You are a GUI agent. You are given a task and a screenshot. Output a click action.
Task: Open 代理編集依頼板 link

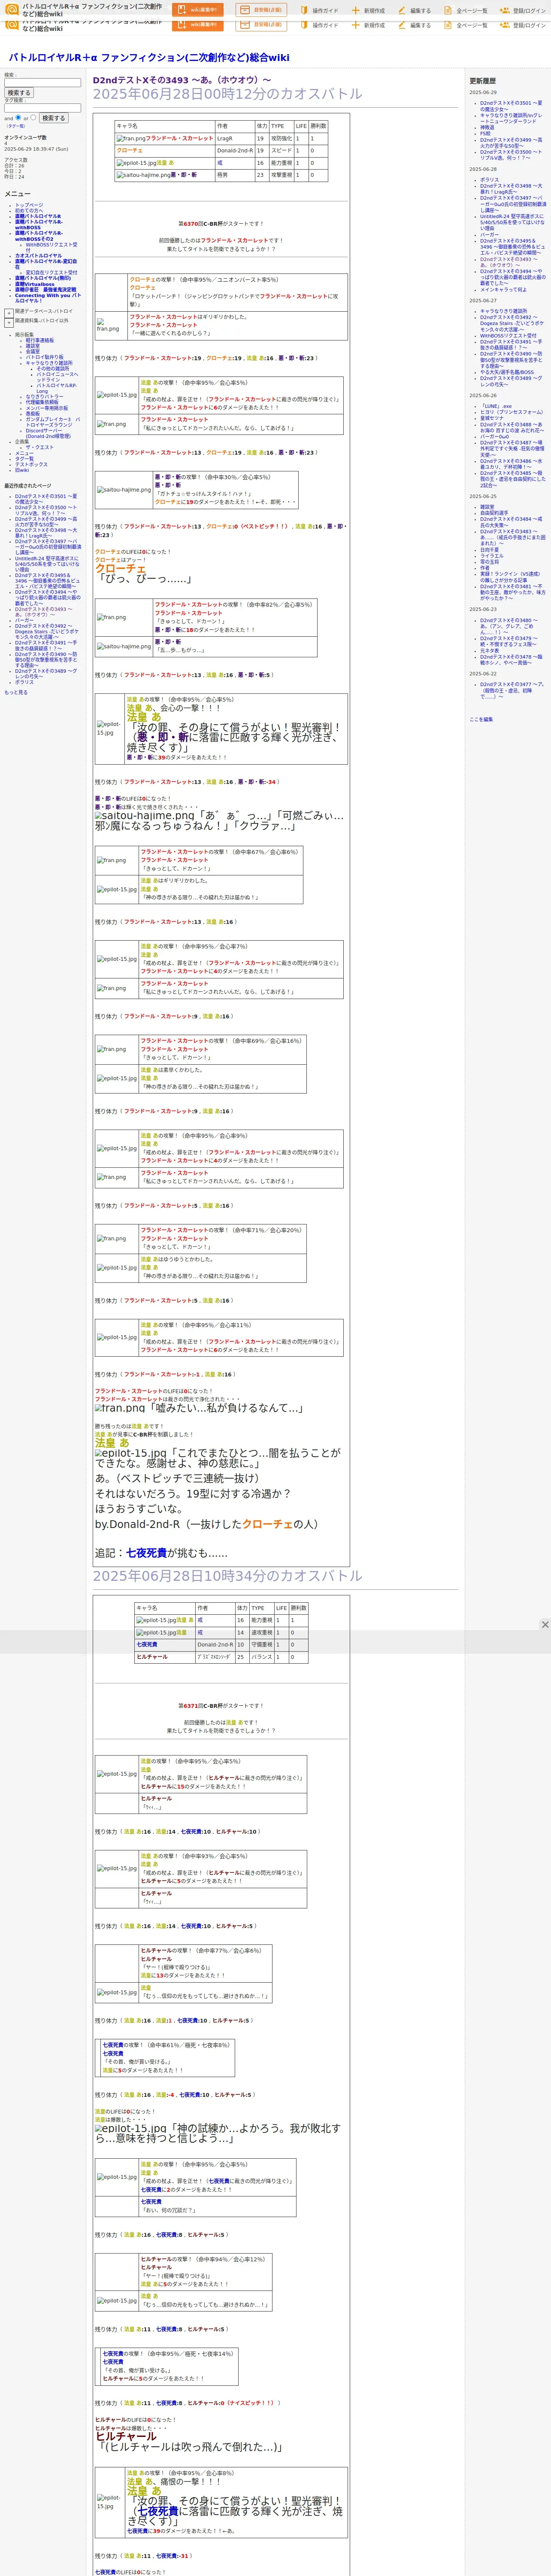(42, 403)
